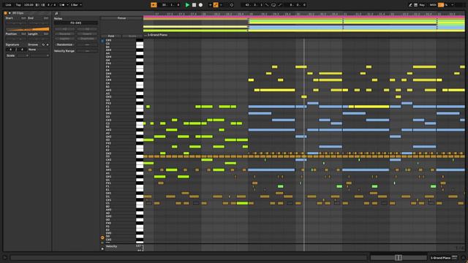Toggle the Fold button
The image size is (468, 263).
pyautogui.click(x=111, y=36)
